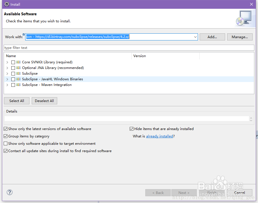Expand the Core SVNKit Library node
The height and width of the screenshot is (203, 258).
coord(7,62)
